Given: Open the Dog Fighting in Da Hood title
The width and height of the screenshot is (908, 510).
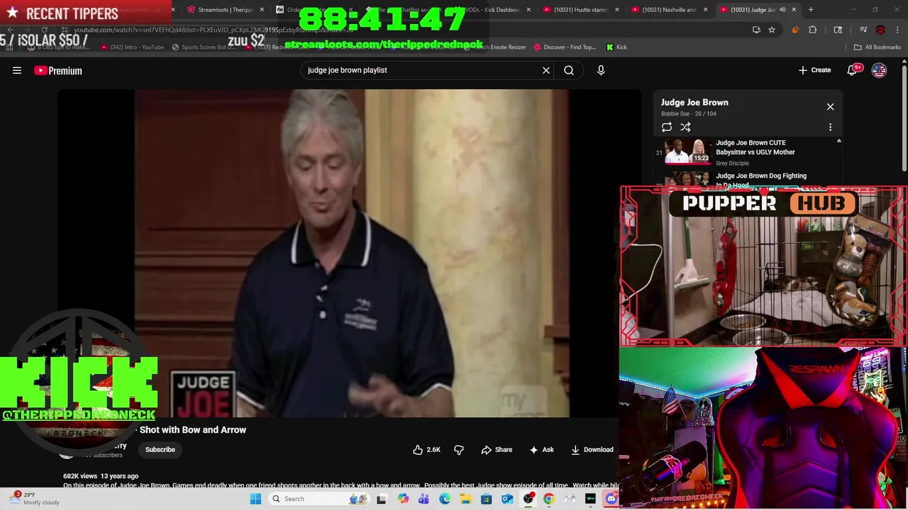Looking at the screenshot, I should [760, 180].
